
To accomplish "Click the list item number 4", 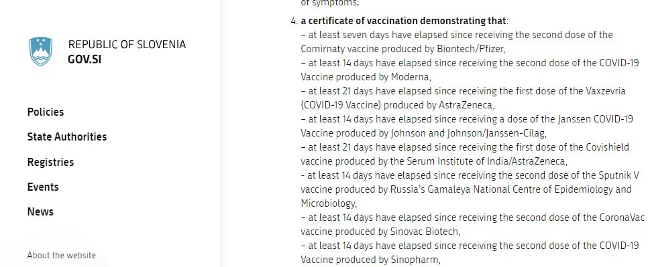I will [x=294, y=21].
